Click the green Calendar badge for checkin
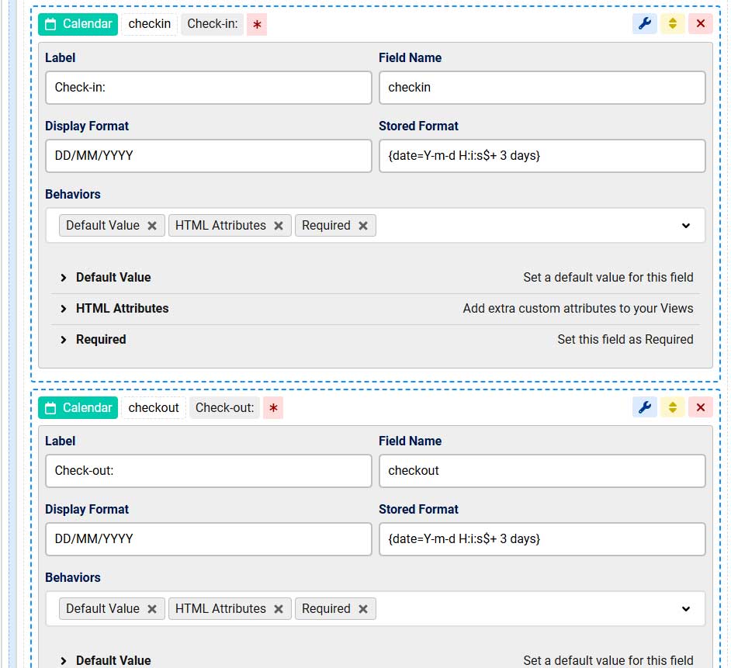Viewport: 731px width, 668px height. 78,24
